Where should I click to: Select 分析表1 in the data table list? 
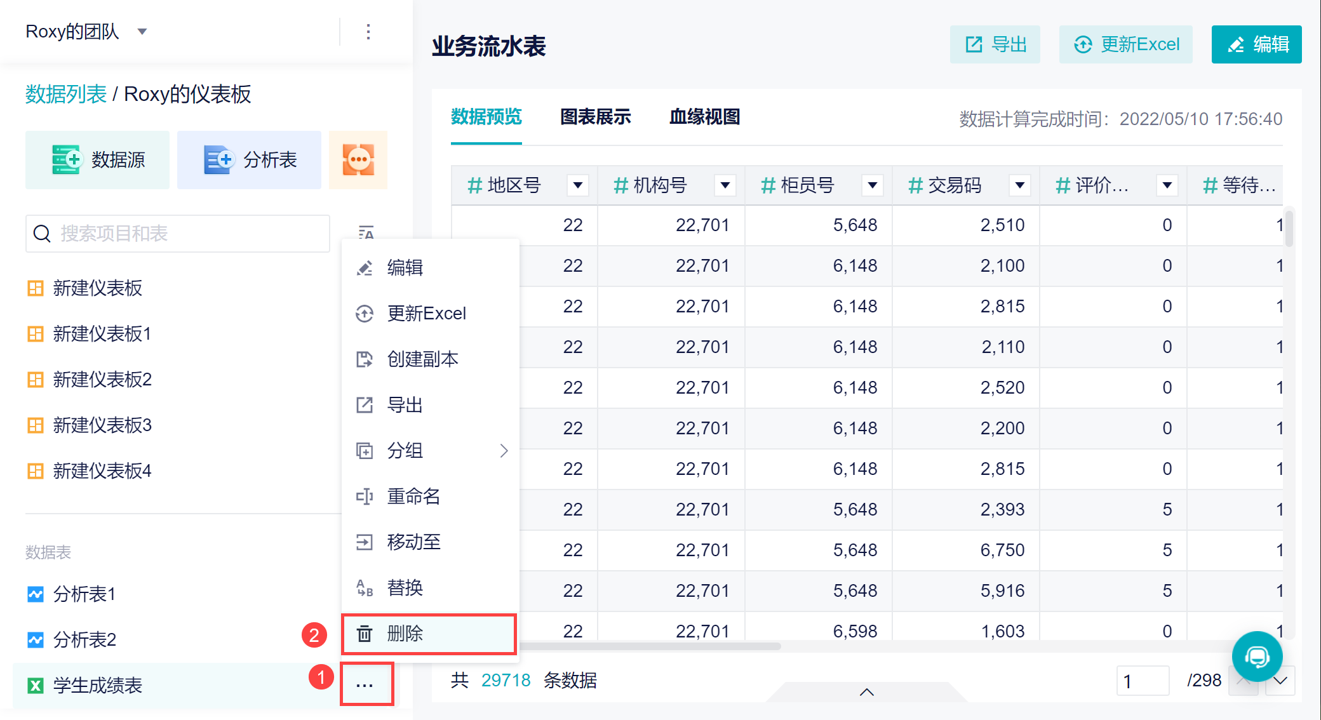(x=84, y=594)
